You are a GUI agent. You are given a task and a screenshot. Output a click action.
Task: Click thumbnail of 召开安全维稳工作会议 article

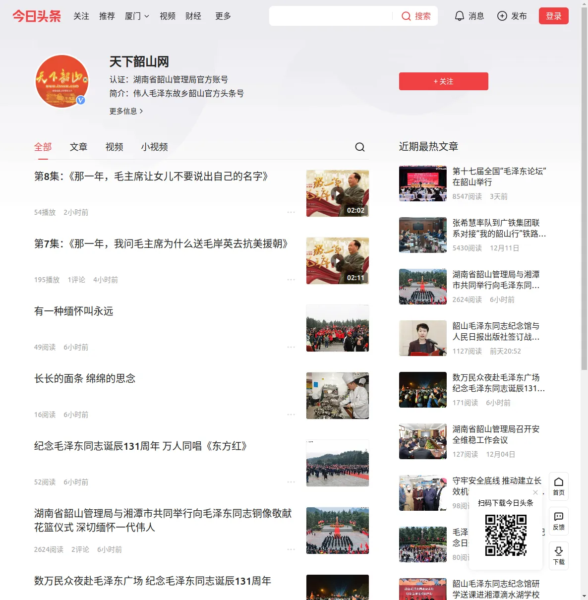click(423, 441)
